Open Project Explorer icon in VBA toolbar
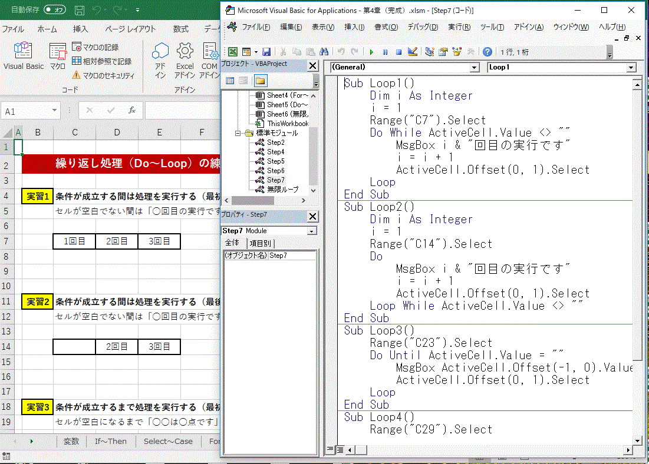The height and width of the screenshot is (464, 649). coord(430,52)
